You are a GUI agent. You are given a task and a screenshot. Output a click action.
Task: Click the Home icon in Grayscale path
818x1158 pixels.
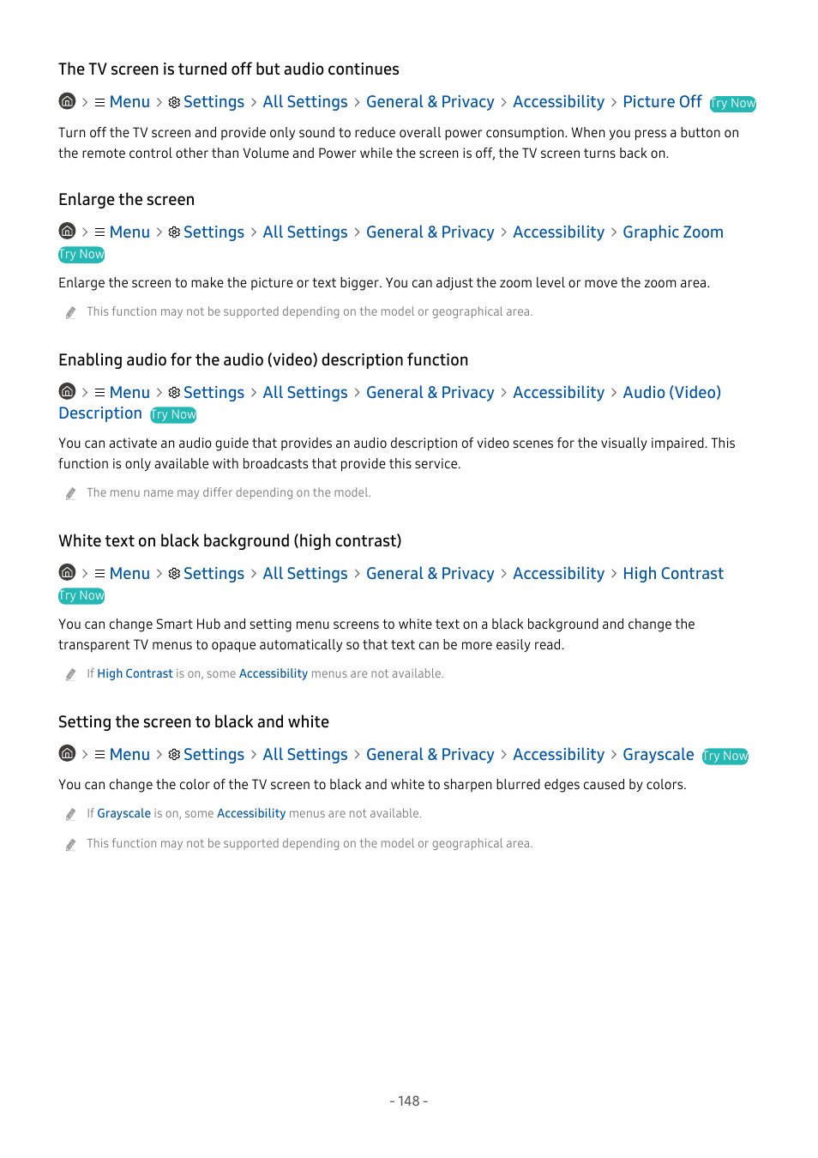67,754
